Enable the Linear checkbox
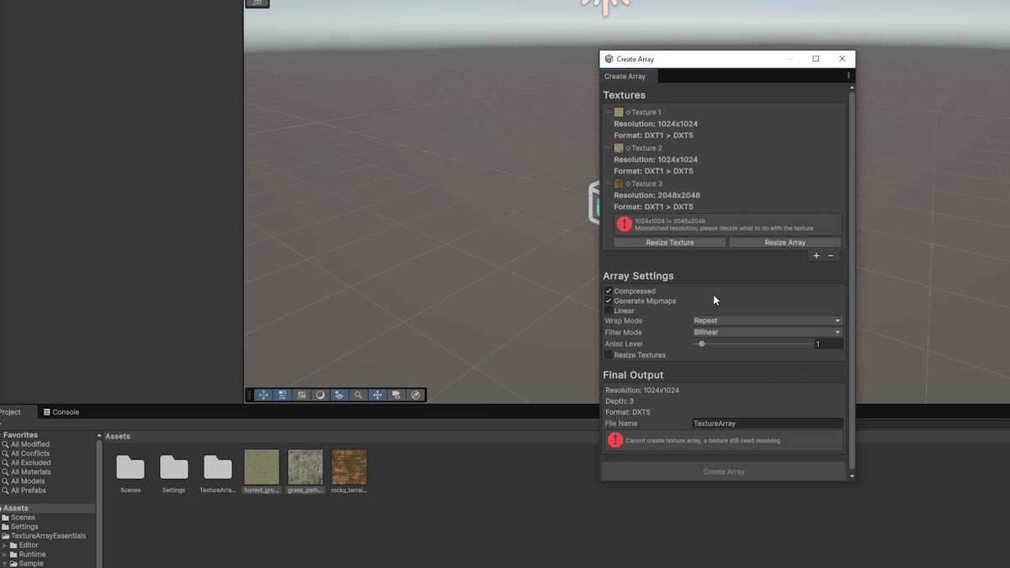 (x=609, y=311)
